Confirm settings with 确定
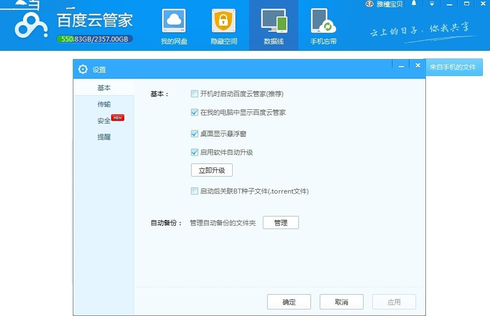 (x=289, y=302)
